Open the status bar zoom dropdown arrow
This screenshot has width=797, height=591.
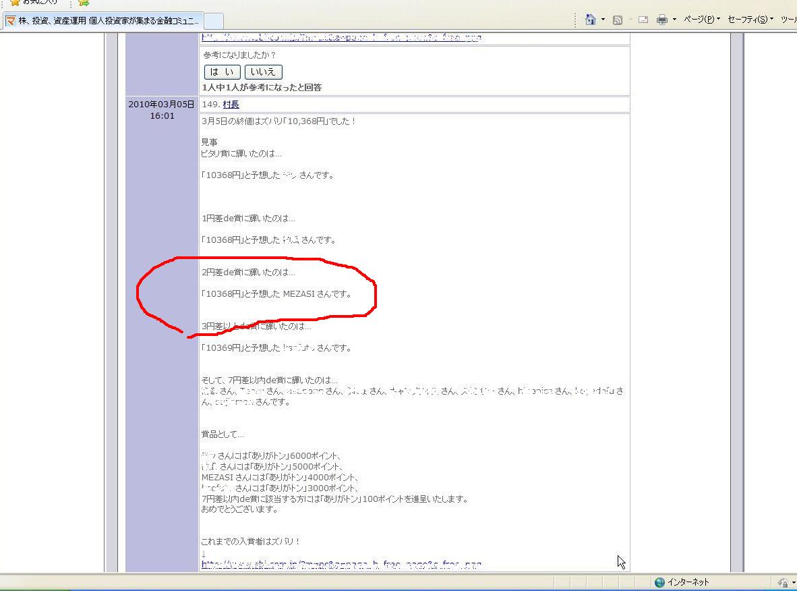pos(793,582)
